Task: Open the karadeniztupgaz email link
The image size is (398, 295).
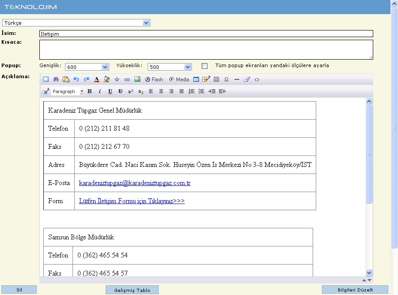Action: 135,183
